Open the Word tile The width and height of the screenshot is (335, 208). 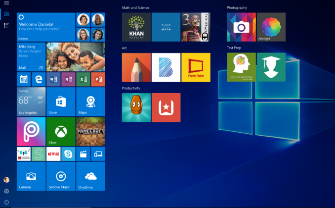53,79
